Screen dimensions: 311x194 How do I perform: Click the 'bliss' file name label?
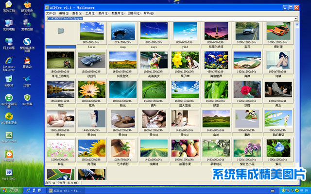pos(92,47)
